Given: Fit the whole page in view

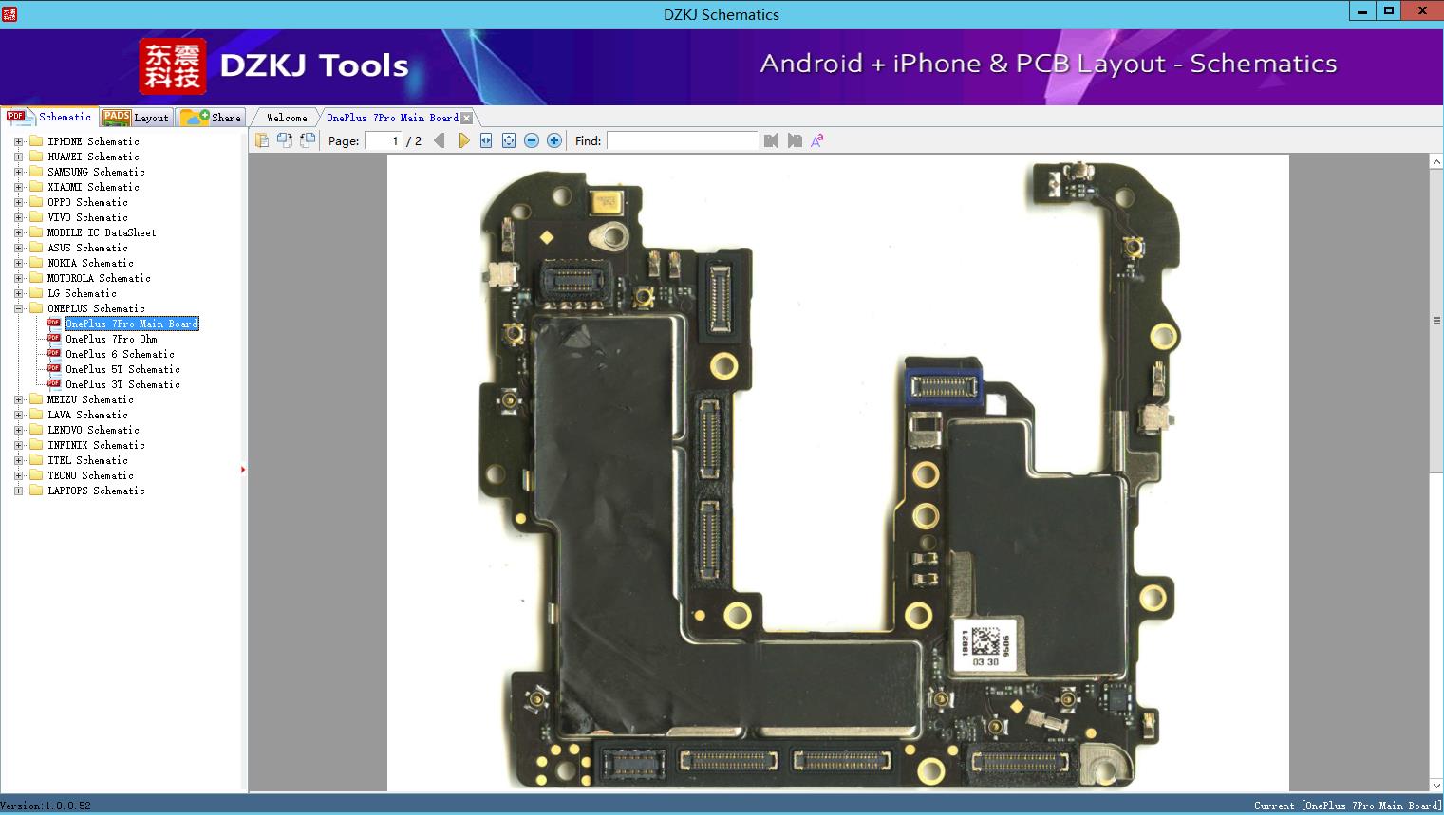Looking at the screenshot, I should point(509,140).
